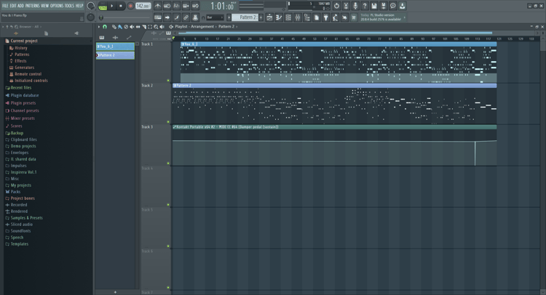Toggle Pattern/Song mode switch
The height and width of the screenshot is (295, 546).
pyautogui.click(x=103, y=6)
